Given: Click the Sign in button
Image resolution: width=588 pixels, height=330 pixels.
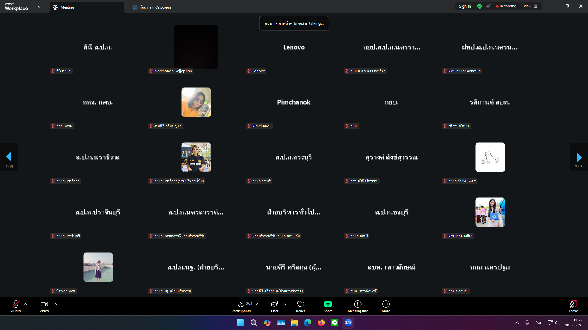Looking at the screenshot, I should 465,6.
